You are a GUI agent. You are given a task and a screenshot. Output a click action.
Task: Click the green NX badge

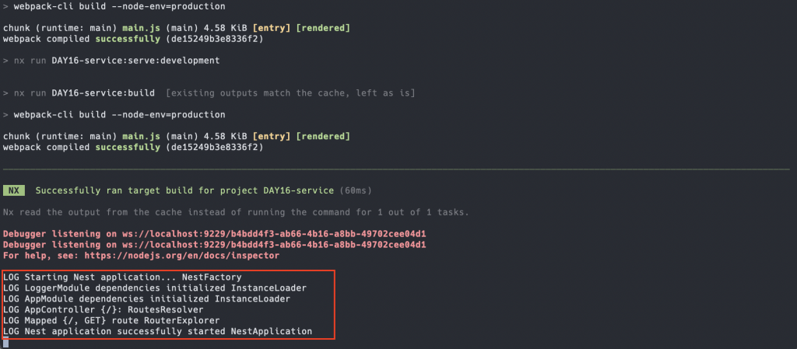pos(14,190)
